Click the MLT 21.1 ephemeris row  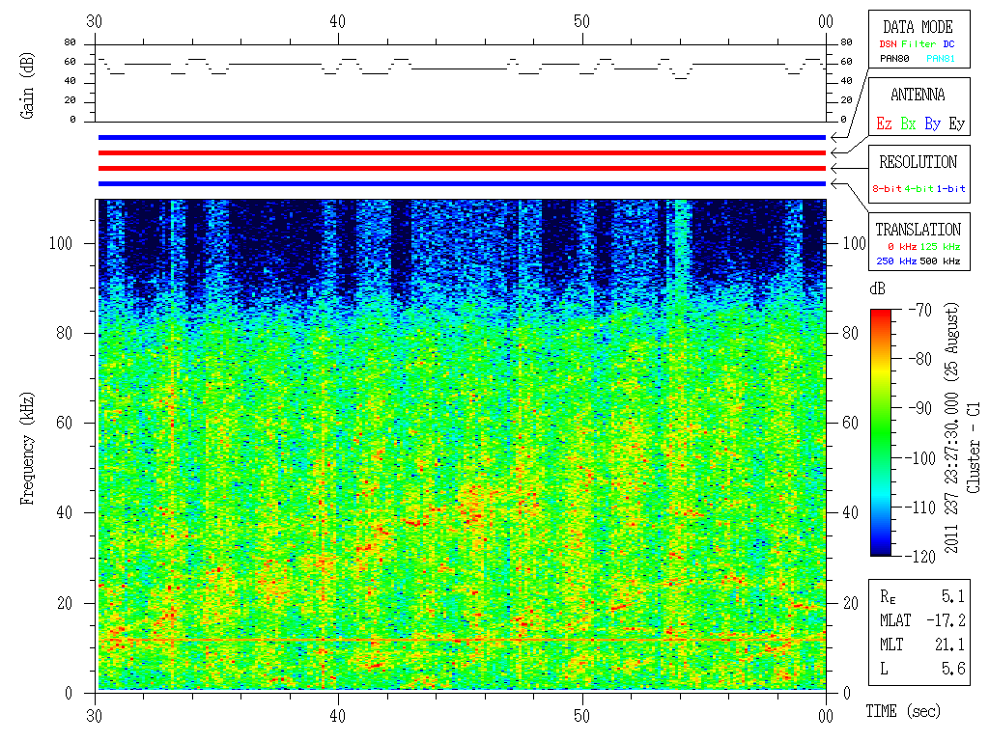(x=921, y=645)
